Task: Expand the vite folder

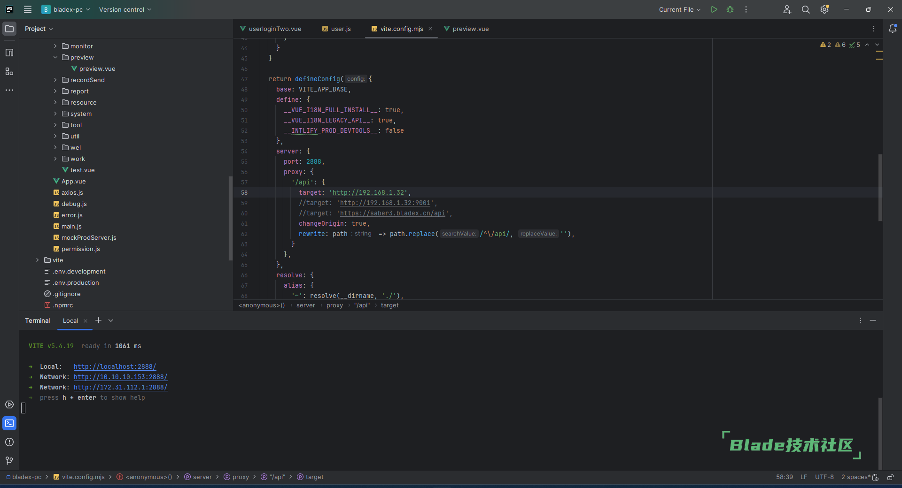Action: click(37, 260)
